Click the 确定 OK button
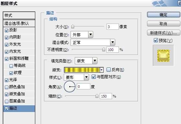 [164, 15]
